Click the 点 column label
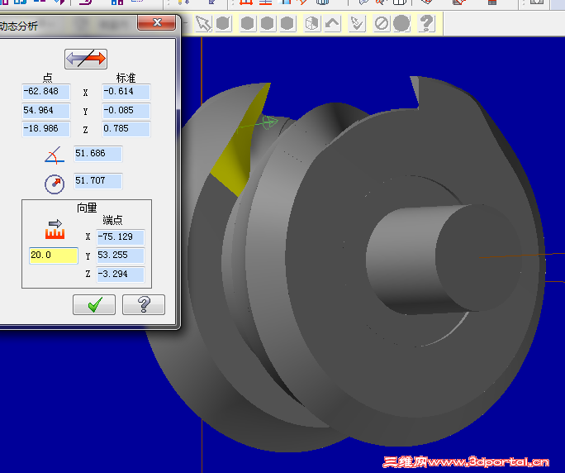The image size is (565, 473). [47, 78]
